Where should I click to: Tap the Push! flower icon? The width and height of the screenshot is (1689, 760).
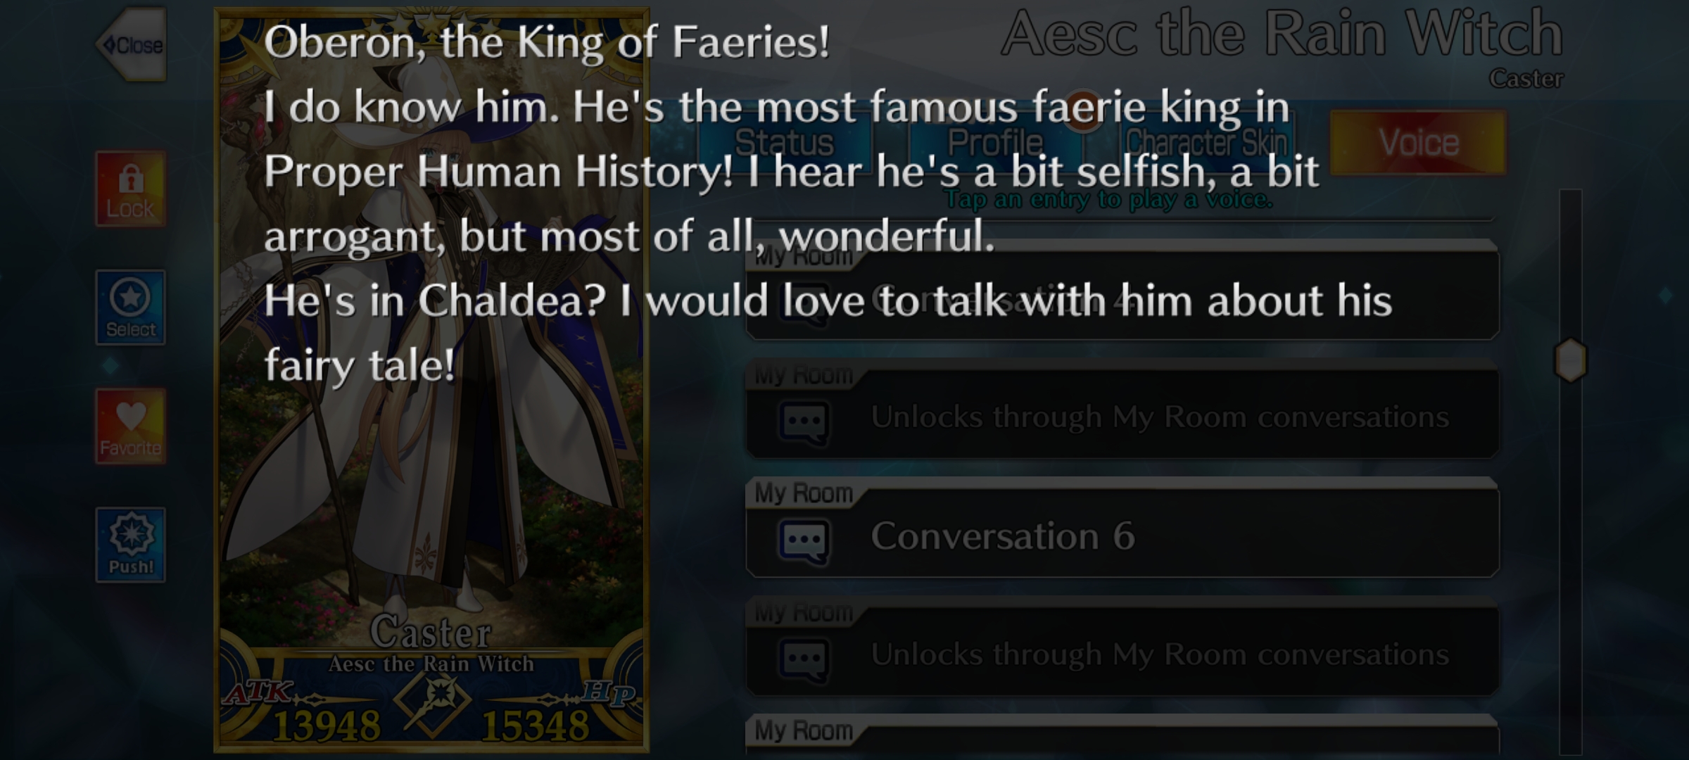click(131, 545)
